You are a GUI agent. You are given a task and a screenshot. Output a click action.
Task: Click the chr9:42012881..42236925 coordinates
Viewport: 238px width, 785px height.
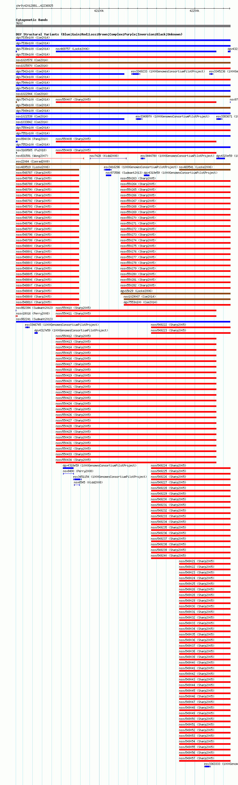(x=35, y=6)
